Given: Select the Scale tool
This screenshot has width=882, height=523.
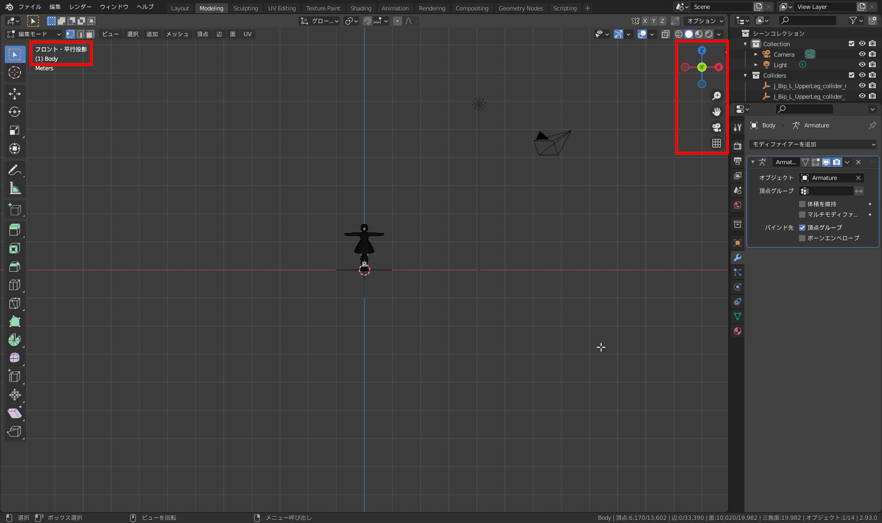Looking at the screenshot, I should coord(15,131).
